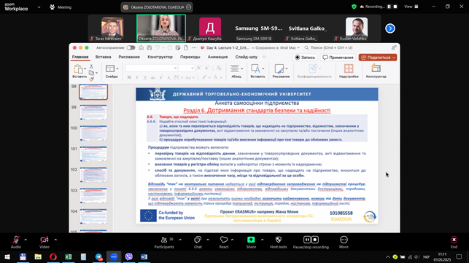Switch to the Рисование ribbon tab
The height and width of the screenshot is (263, 469).
tap(129, 57)
